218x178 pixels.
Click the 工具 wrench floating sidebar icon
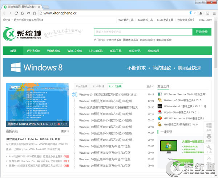coord(209,149)
